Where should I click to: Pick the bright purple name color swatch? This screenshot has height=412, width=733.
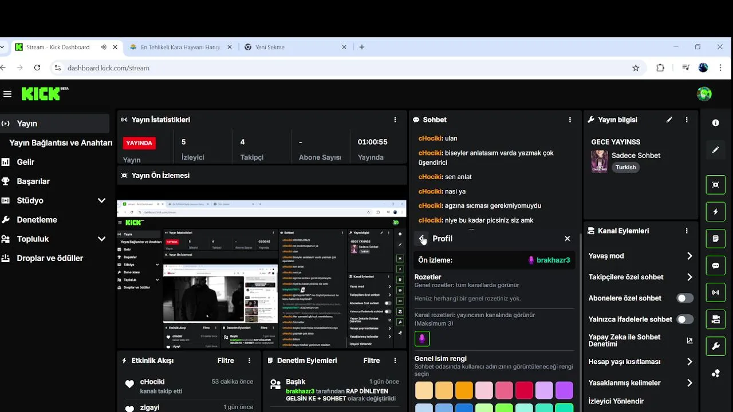coord(564,390)
